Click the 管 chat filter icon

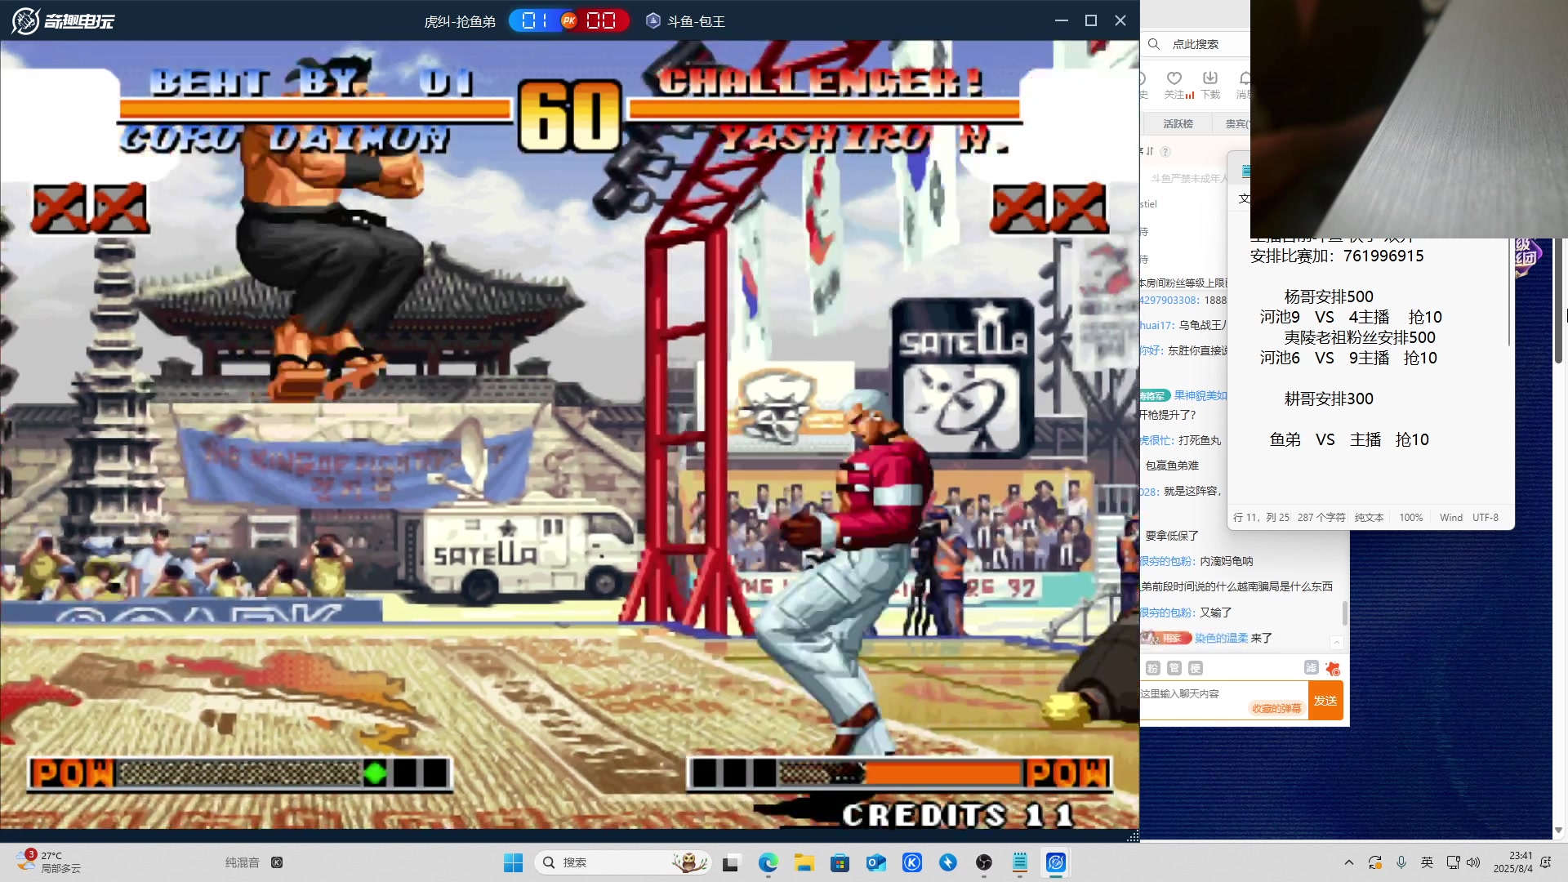[x=1174, y=668]
